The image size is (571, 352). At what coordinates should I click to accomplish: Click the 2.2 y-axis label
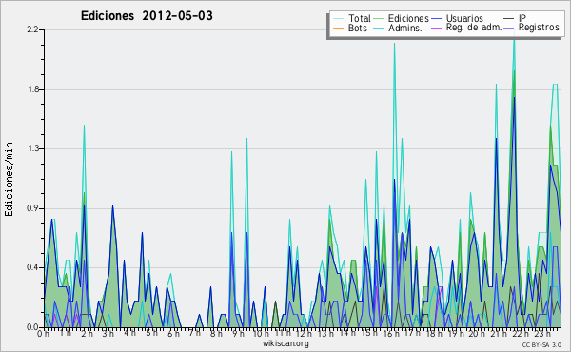click(x=33, y=29)
